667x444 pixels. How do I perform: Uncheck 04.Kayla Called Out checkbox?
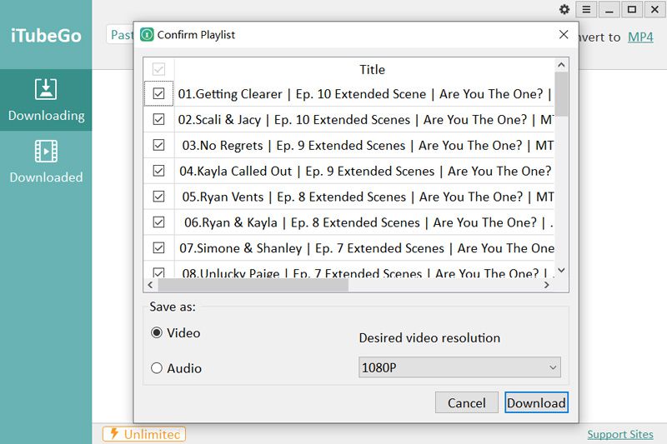click(158, 171)
